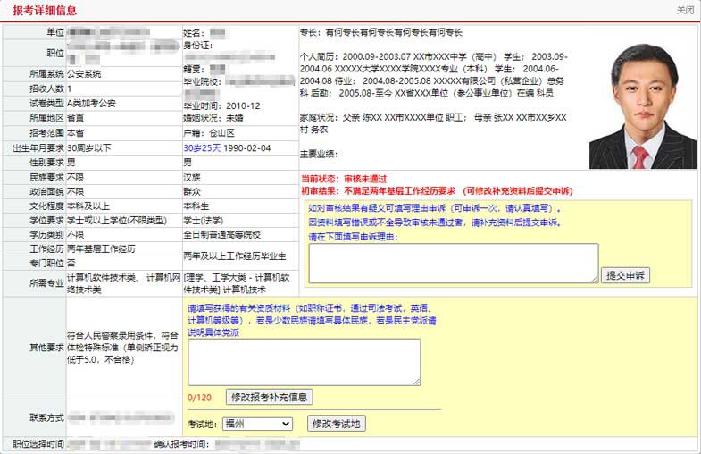The image size is (701, 454).
Task: Focus the 申诉理由 text area
Action: pos(453,263)
